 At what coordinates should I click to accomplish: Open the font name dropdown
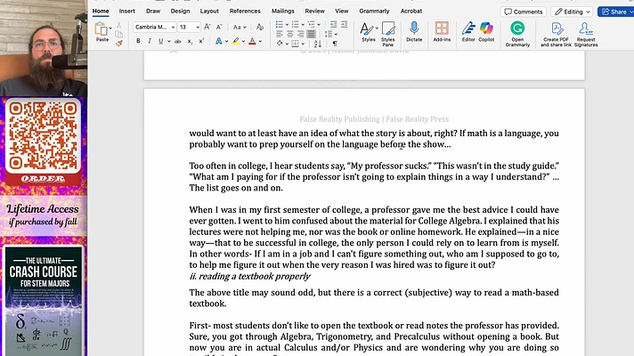(173, 27)
